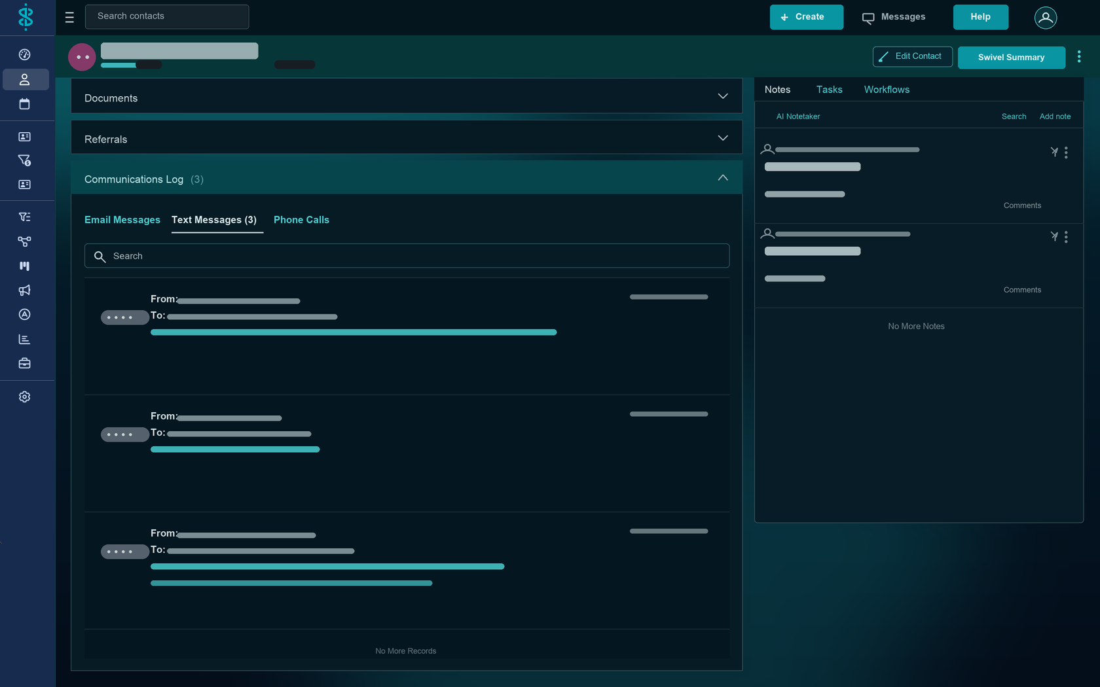Expand the Documents section
1100x687 pixels.
click(x=407, y=96)
